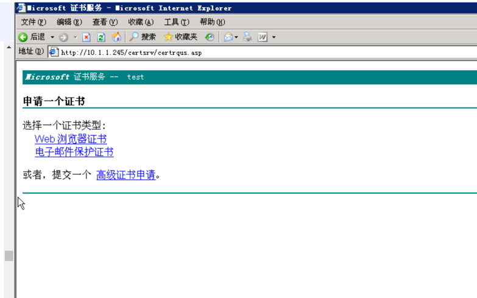Screen dimensions: 477x298
Task: Click the Web 浏览器证书 link
Action: click(x=71, y=139)
